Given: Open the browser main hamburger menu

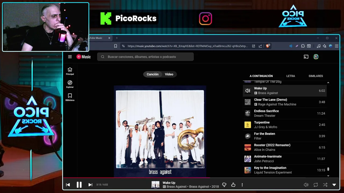Looking at the screenshot, I should coord(336,46).
